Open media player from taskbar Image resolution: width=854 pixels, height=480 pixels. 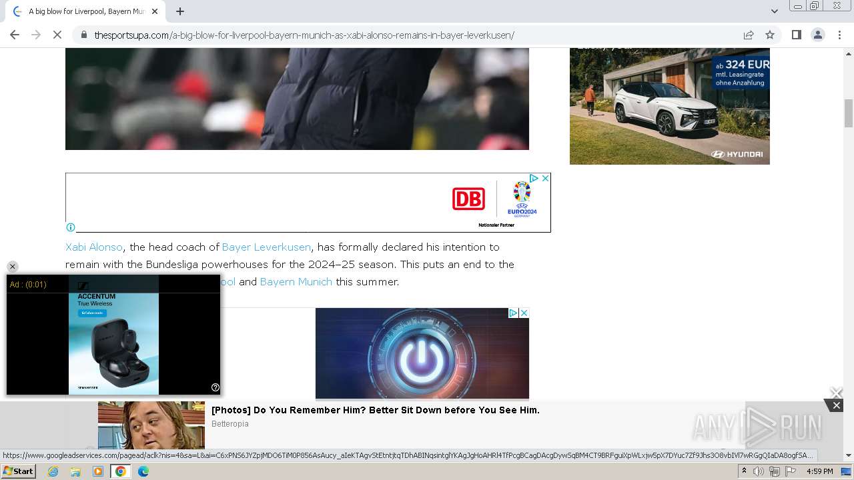(98, 471)
